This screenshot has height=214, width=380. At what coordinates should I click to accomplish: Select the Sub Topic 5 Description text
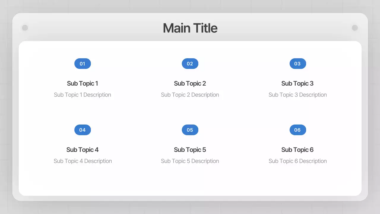[x=190, y=161]
